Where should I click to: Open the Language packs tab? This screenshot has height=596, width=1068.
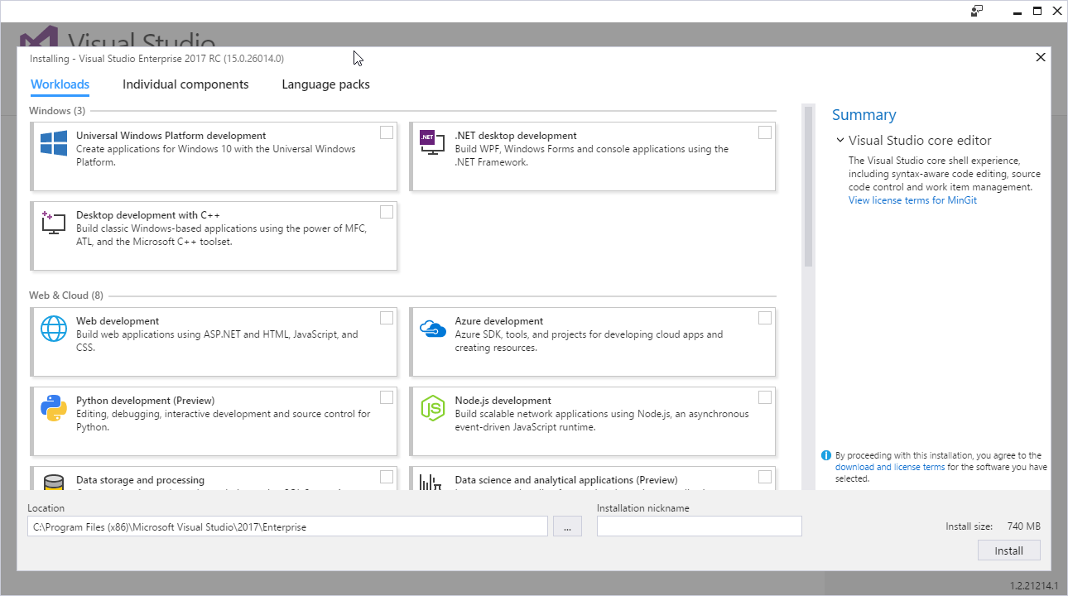(325, 84)
